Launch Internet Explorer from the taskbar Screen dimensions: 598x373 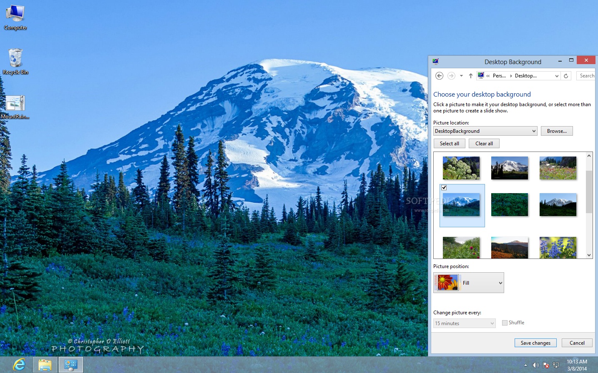point(19,365)
